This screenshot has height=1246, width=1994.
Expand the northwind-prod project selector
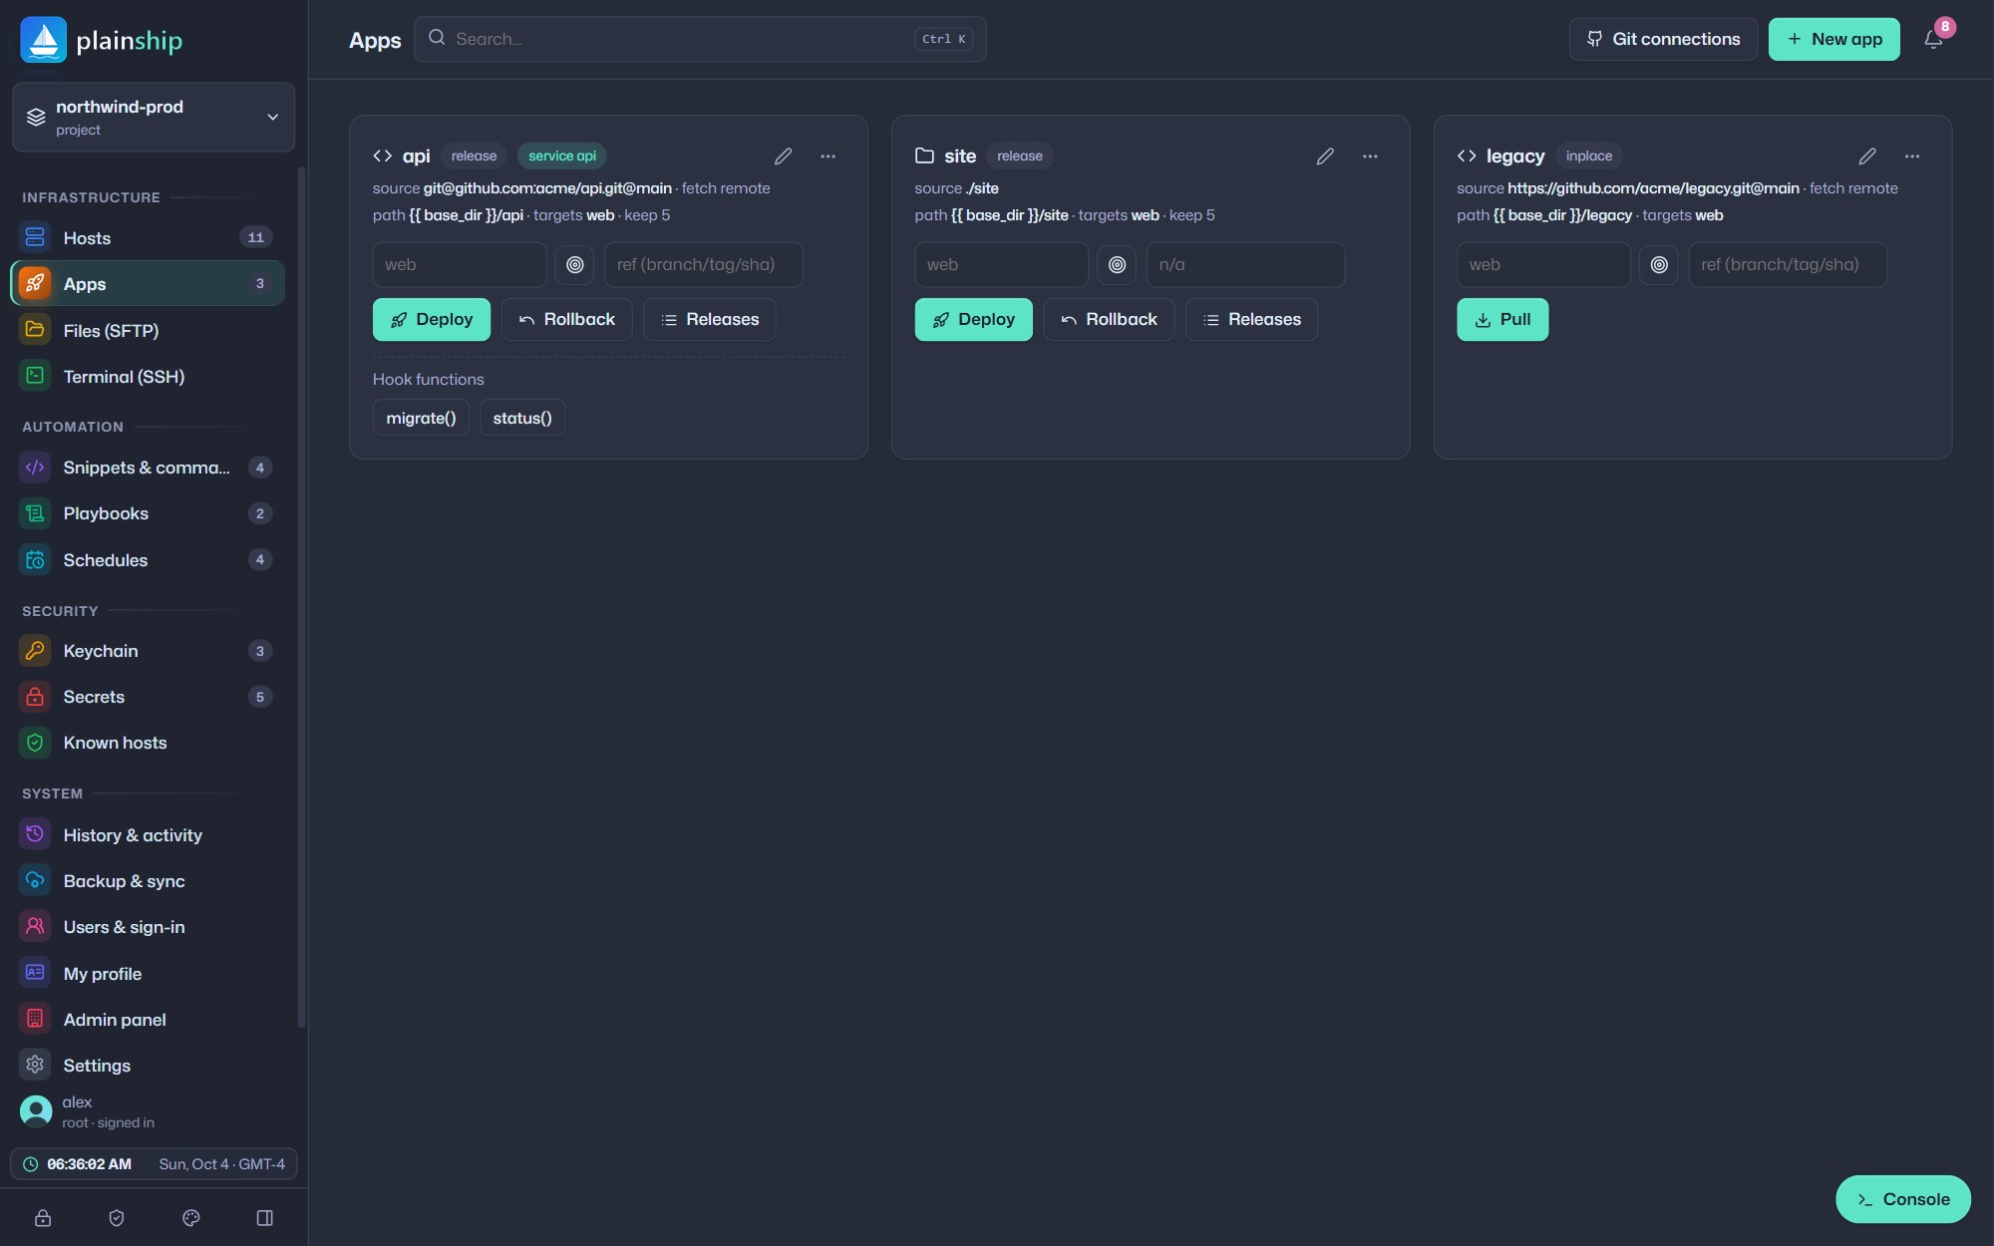[154, 118]
